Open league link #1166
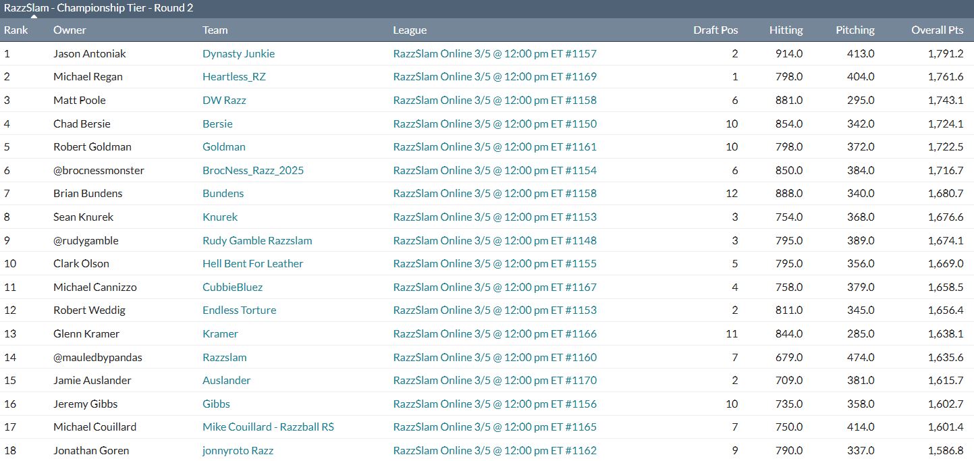974x461 pixels. 495,333
